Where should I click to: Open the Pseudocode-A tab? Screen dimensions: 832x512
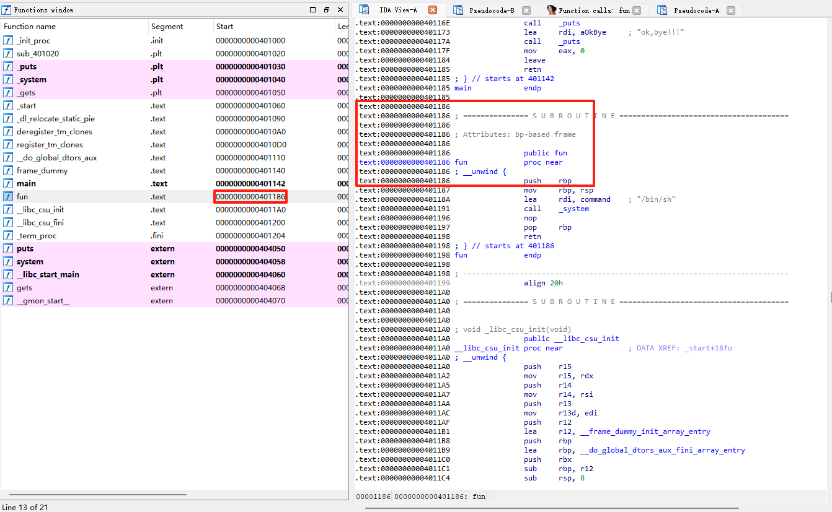696,11
